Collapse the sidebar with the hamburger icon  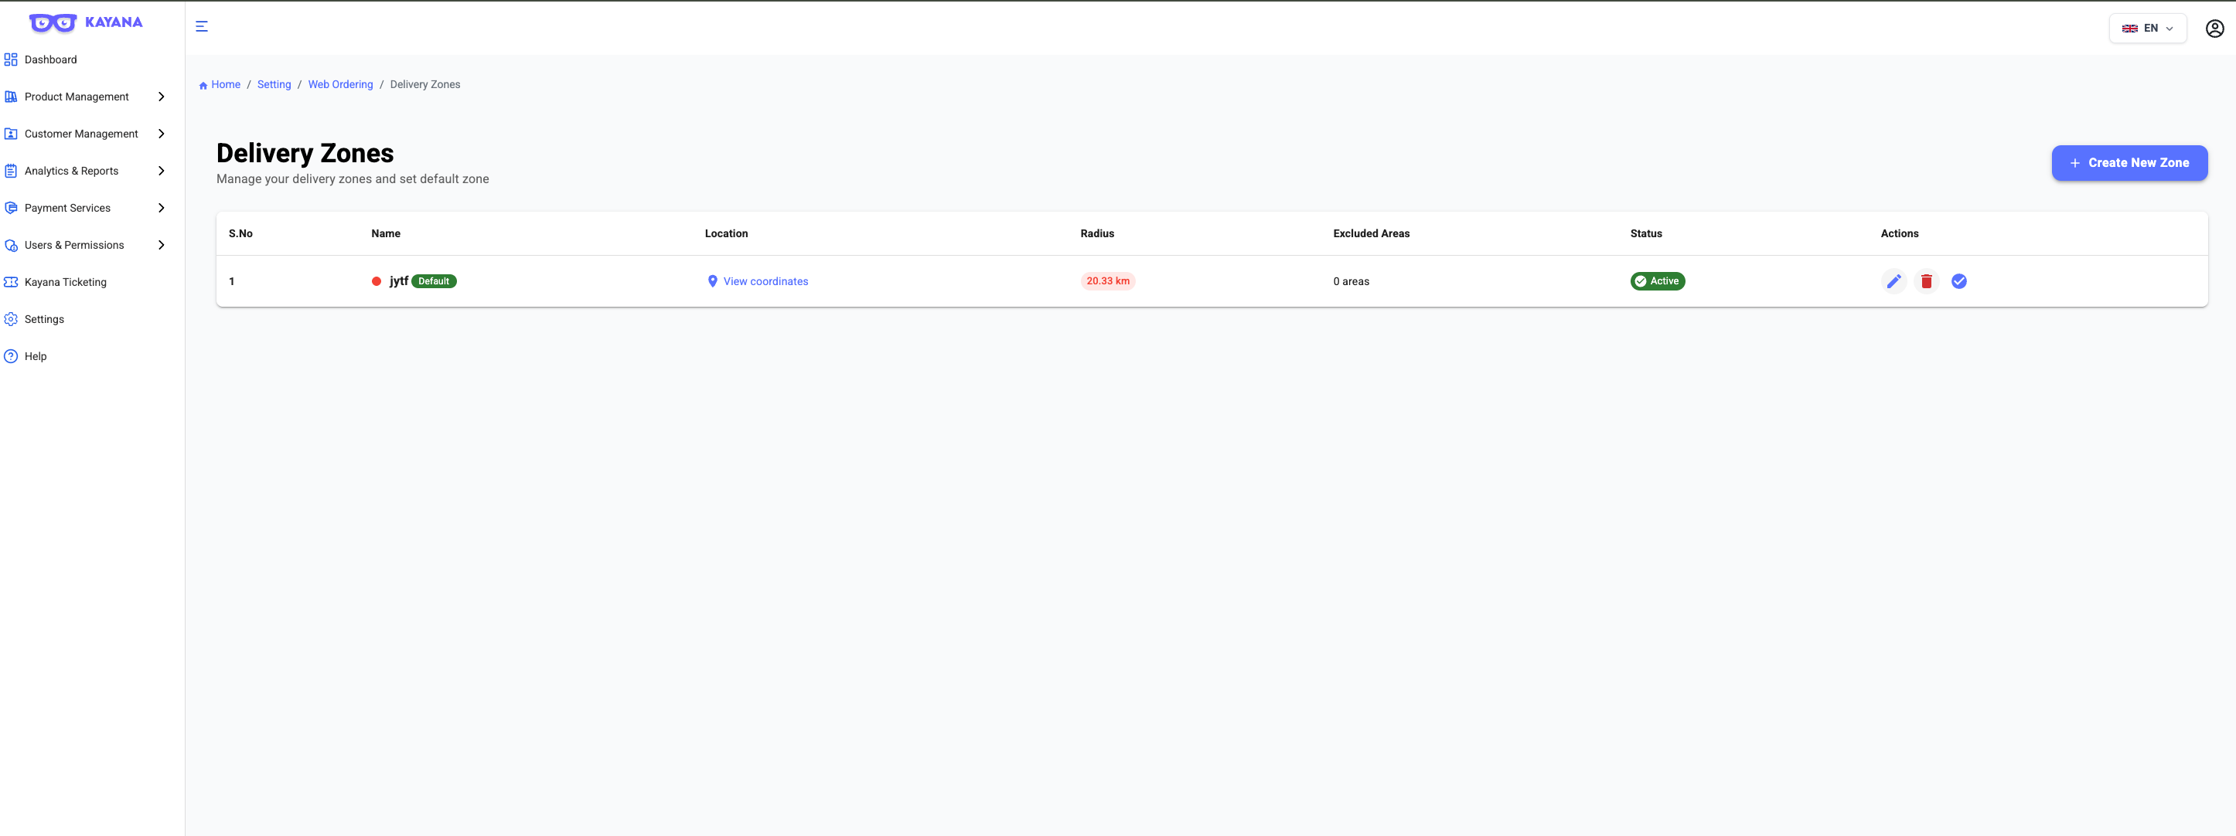pyautogui.click(x=201, y=27)
